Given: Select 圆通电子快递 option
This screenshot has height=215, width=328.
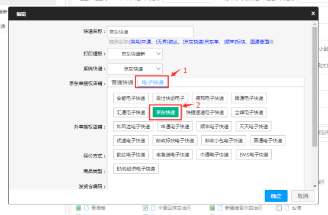Looking at the screenshot, I should [x=268, y=141].
